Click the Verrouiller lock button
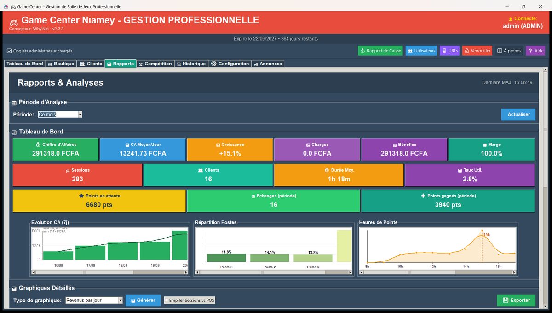 pos(477,51)
